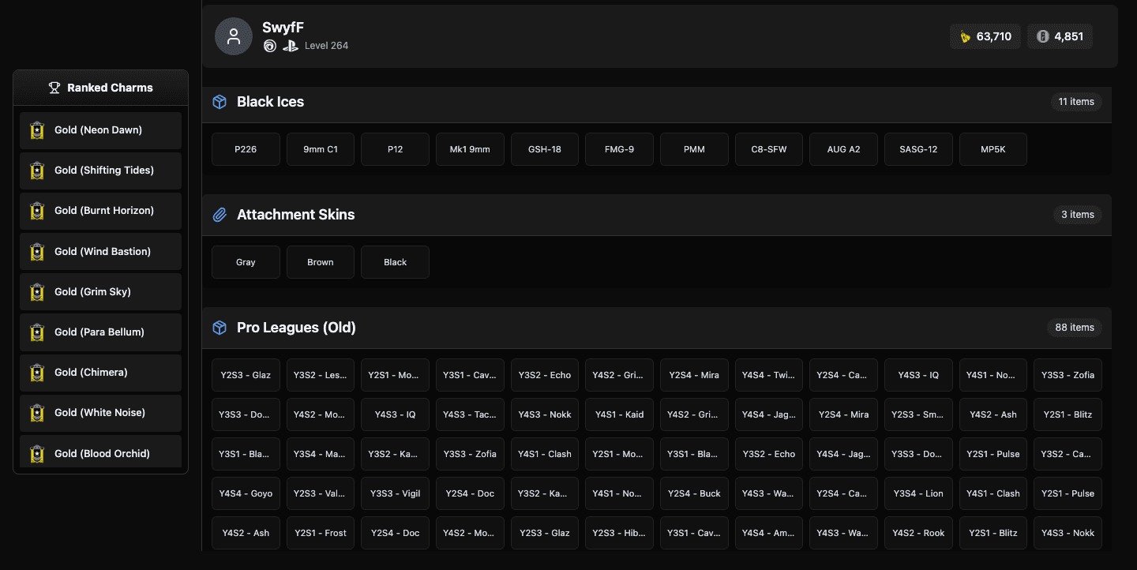Select the Y3S4 - Lion pro league item

click(x=918, y=493)
